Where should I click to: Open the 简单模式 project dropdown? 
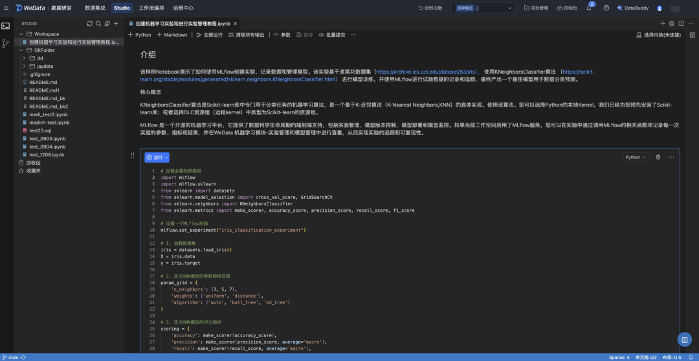coord(483,8)
